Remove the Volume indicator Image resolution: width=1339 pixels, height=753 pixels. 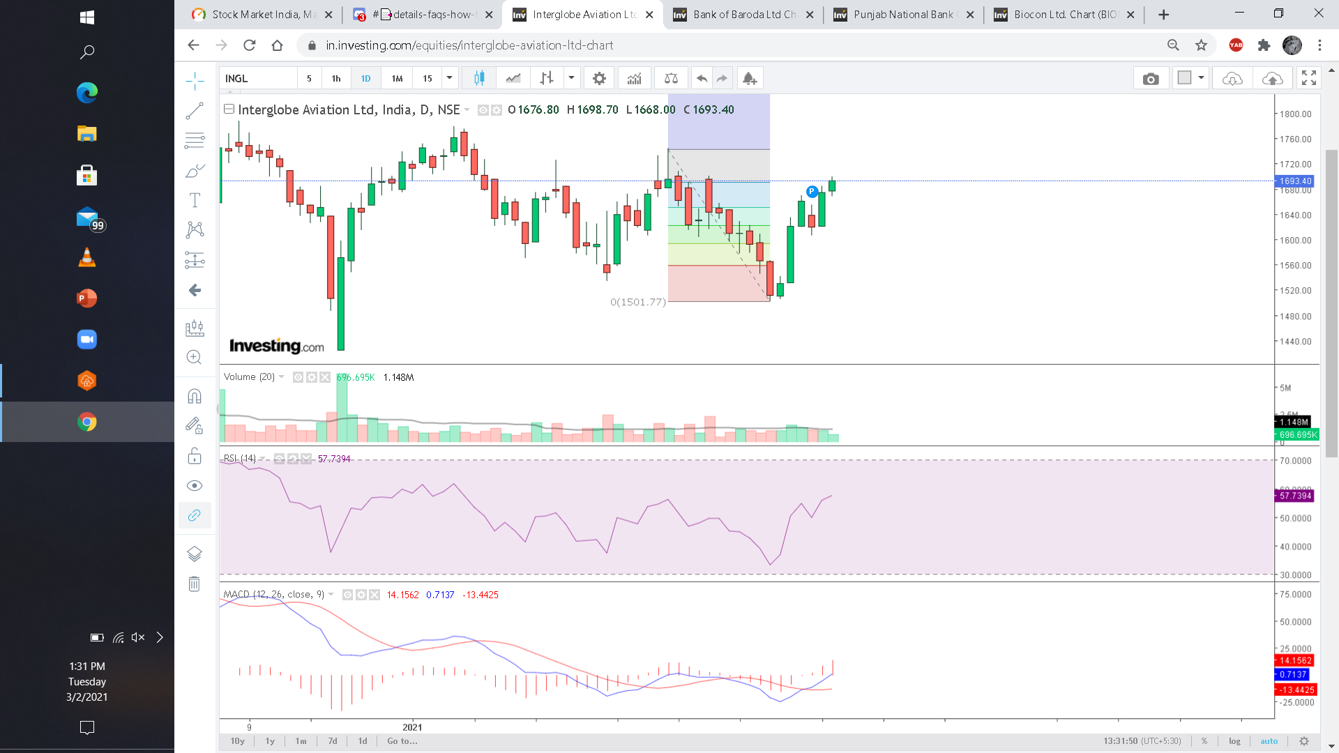pyautogui.click(x=325, y=377)
